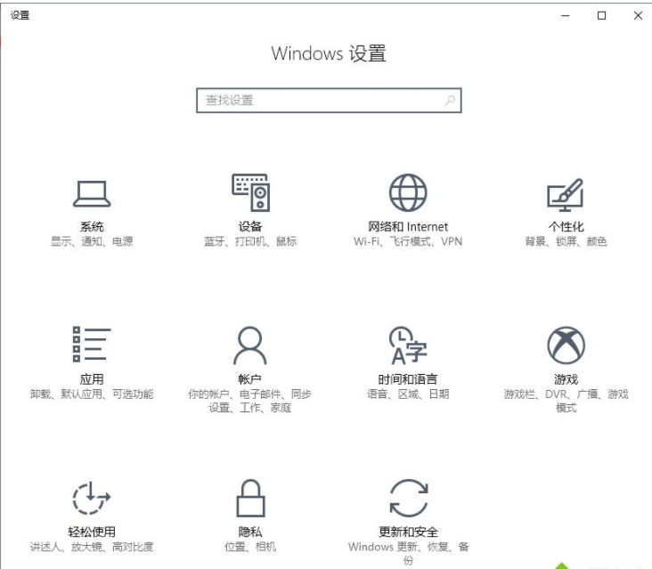This screenshot has height=569, width=652.
Task: Open the 应用 list icon
Action: [91, 345]
